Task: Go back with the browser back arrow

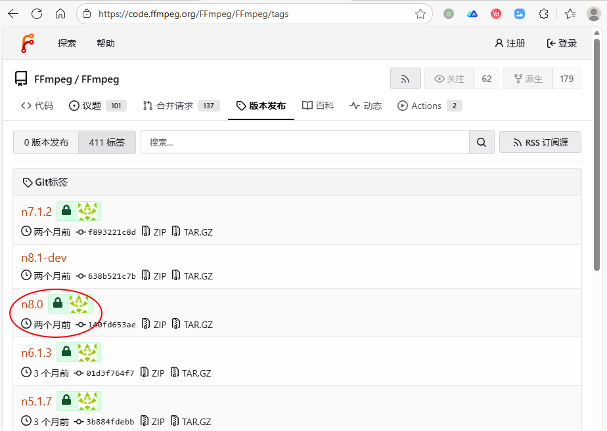Action: [x=13, y=14]
